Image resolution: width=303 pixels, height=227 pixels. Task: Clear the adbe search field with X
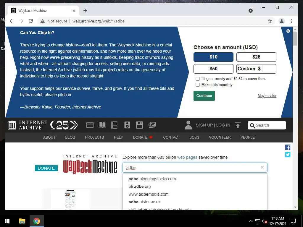[x=262, y=167]
